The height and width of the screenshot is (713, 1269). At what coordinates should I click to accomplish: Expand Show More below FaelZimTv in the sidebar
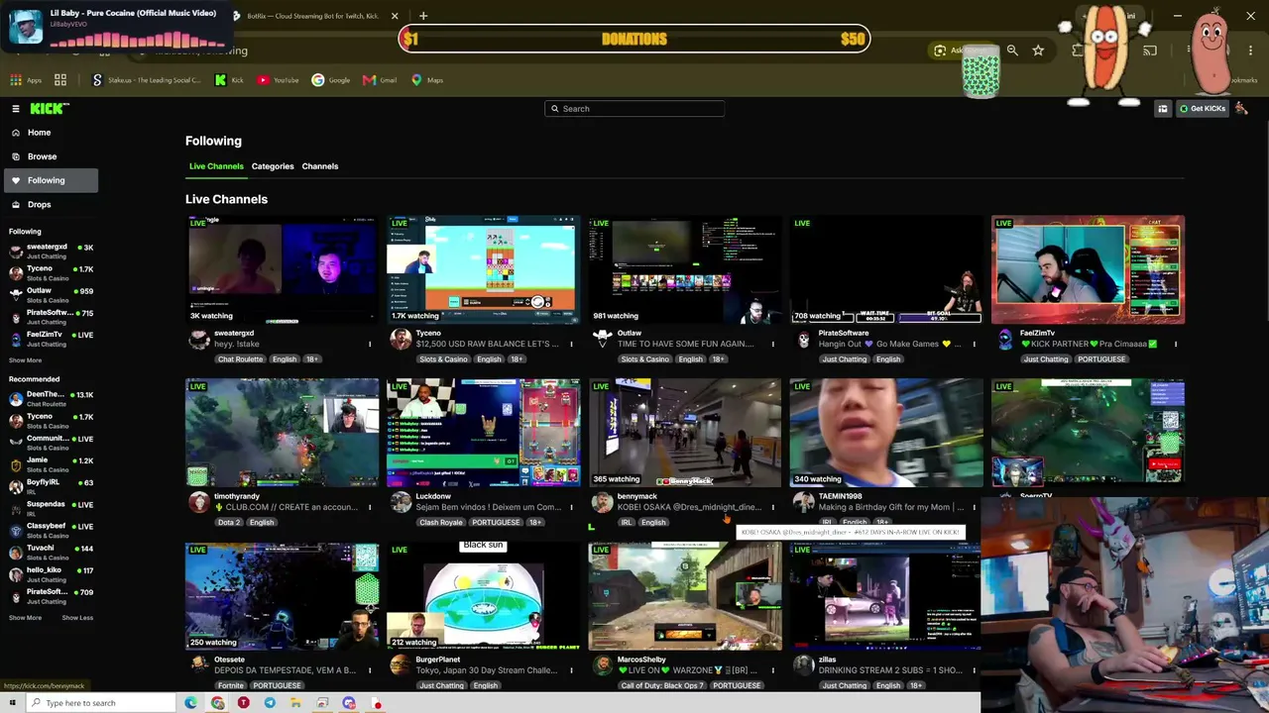pos(26,360)
